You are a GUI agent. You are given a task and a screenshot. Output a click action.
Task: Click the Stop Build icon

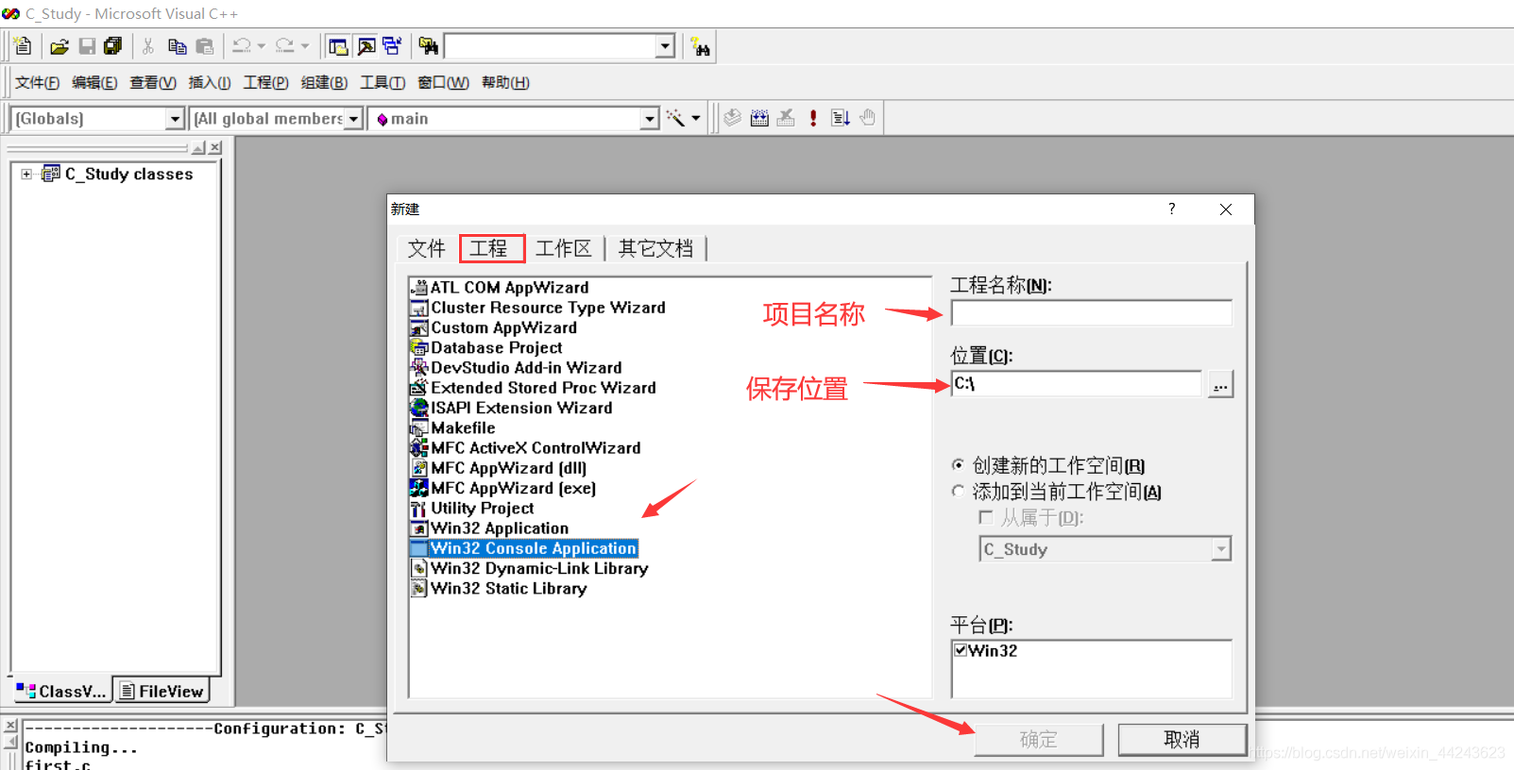[786, 118]
